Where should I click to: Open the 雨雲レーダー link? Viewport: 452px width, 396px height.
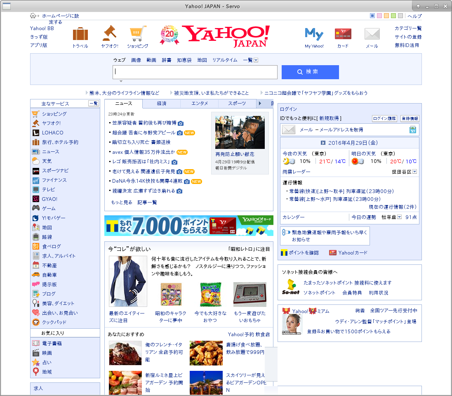tap(297, 172)
